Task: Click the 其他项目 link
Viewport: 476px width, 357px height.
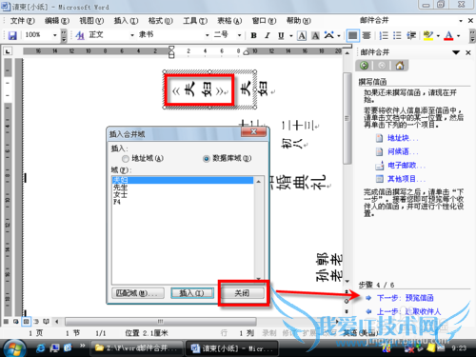Action: click(406, 179)
